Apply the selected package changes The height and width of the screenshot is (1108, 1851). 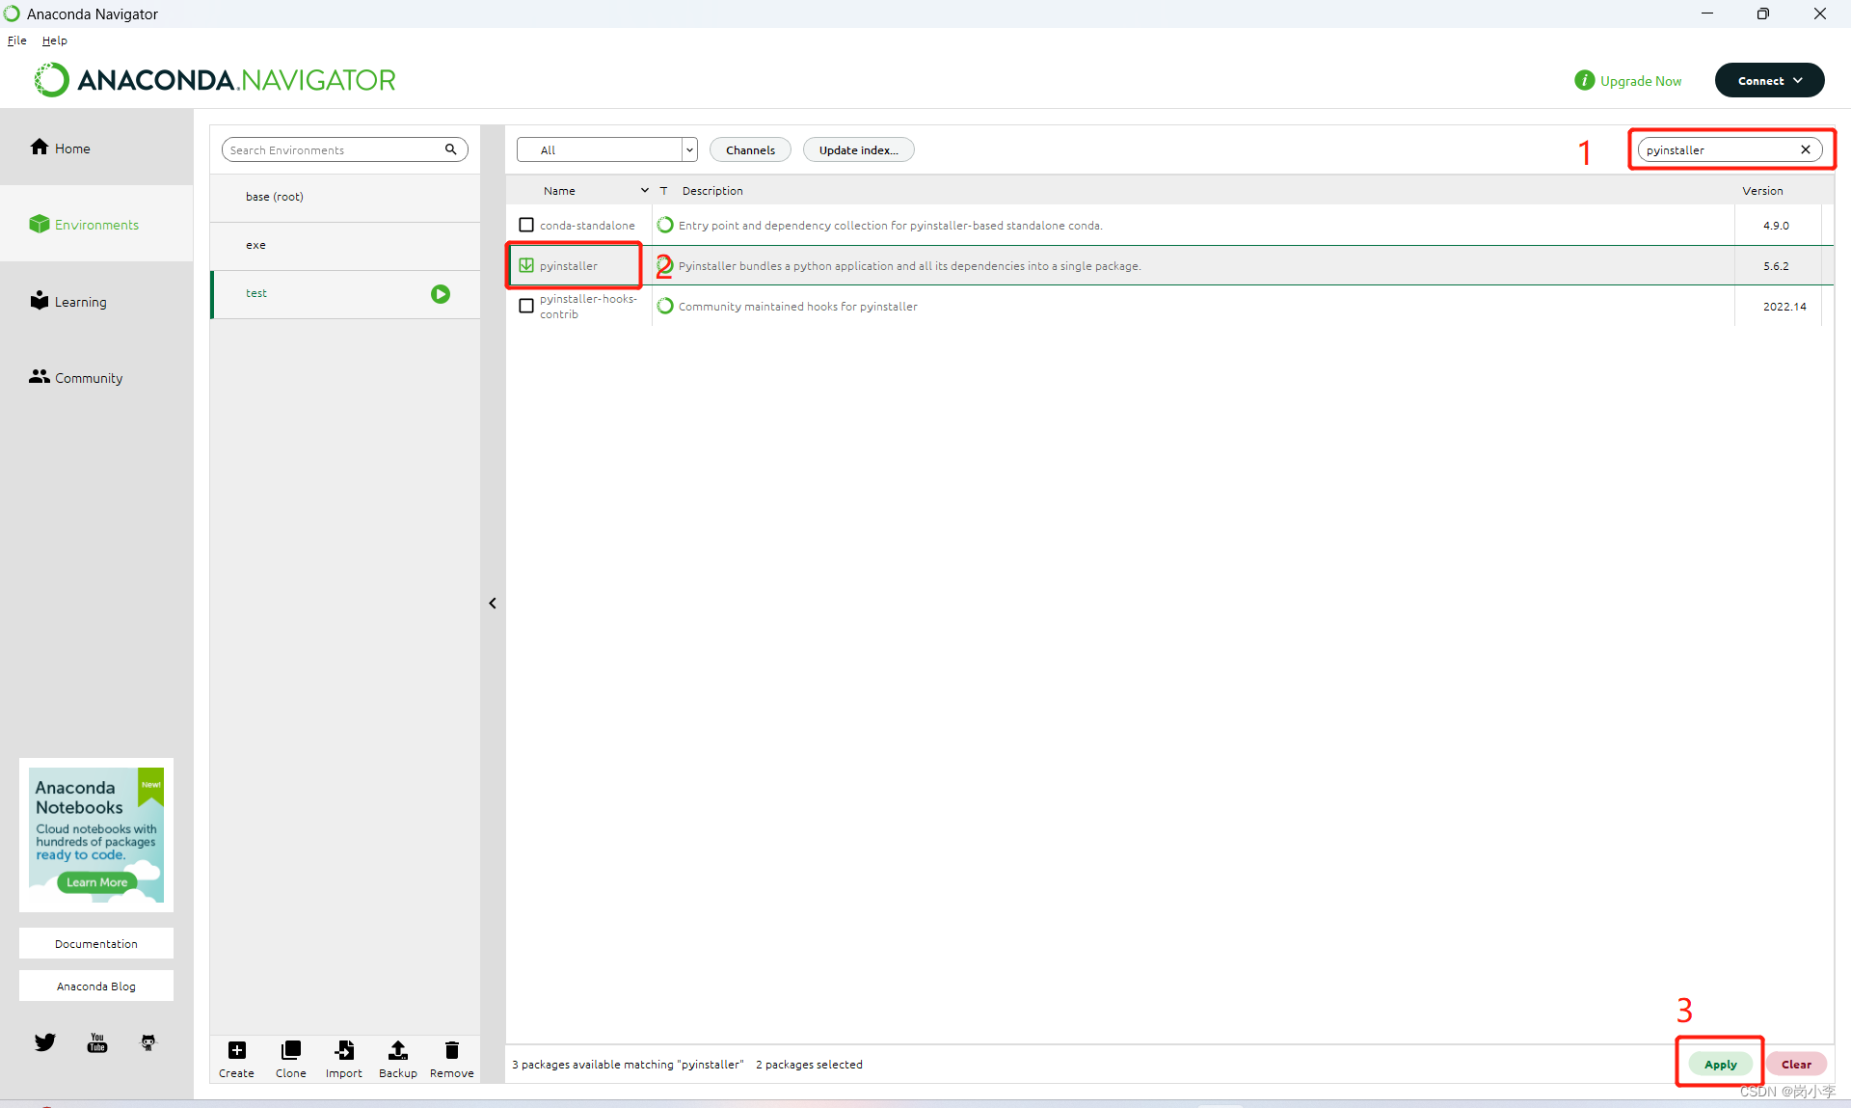click(1720, 1064)
